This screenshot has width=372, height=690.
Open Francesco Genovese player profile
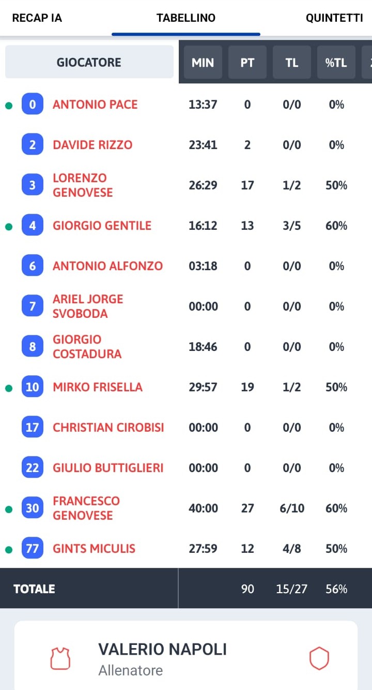point(86,508)
